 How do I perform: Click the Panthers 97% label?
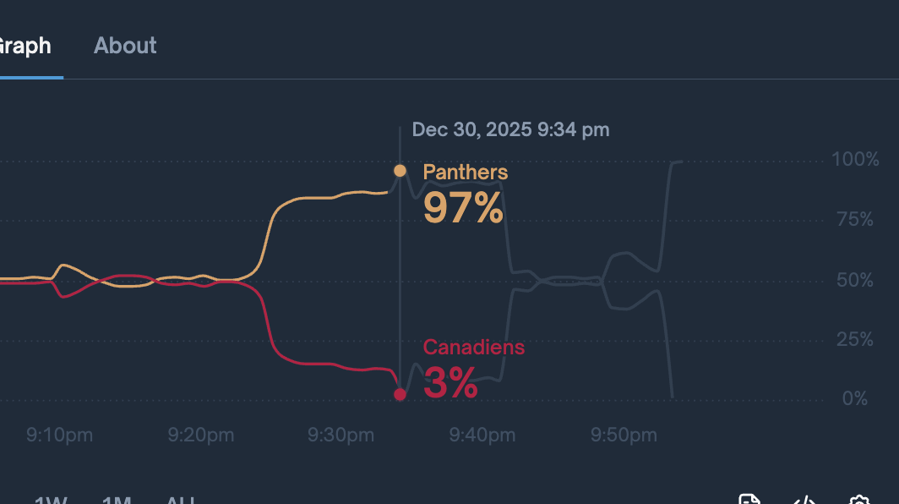pos(464,208)
